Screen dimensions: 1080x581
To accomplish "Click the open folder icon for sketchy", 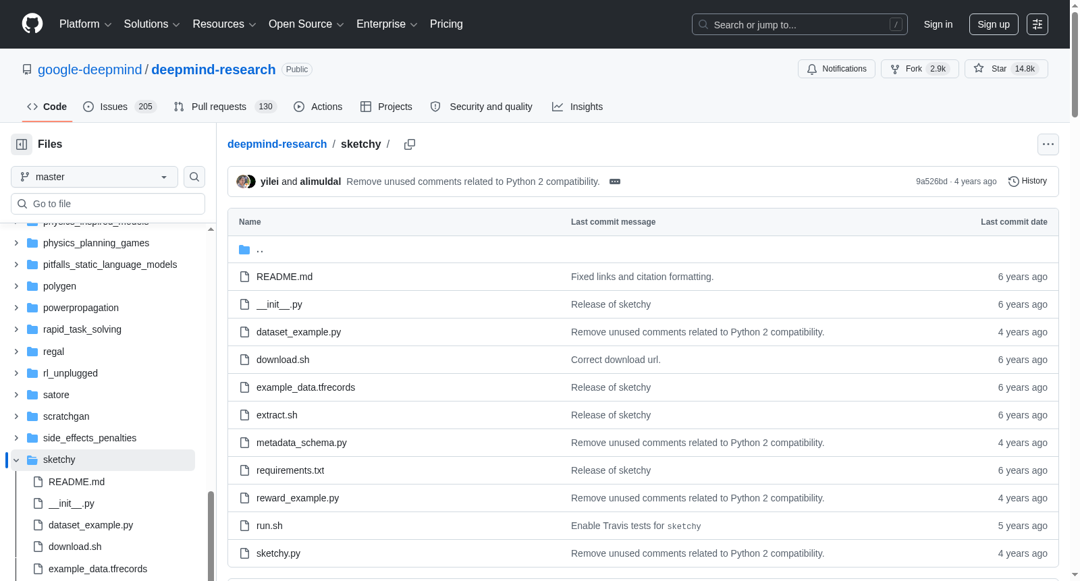I will (32, 460).
